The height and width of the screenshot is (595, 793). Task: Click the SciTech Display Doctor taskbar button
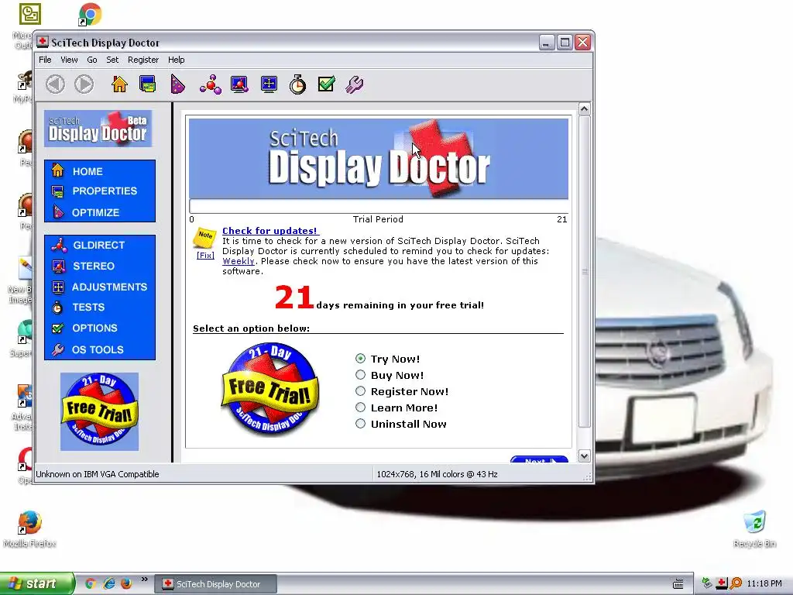[215, 584]
